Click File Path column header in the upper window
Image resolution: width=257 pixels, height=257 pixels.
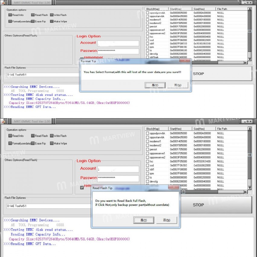[x=232, y=9]
